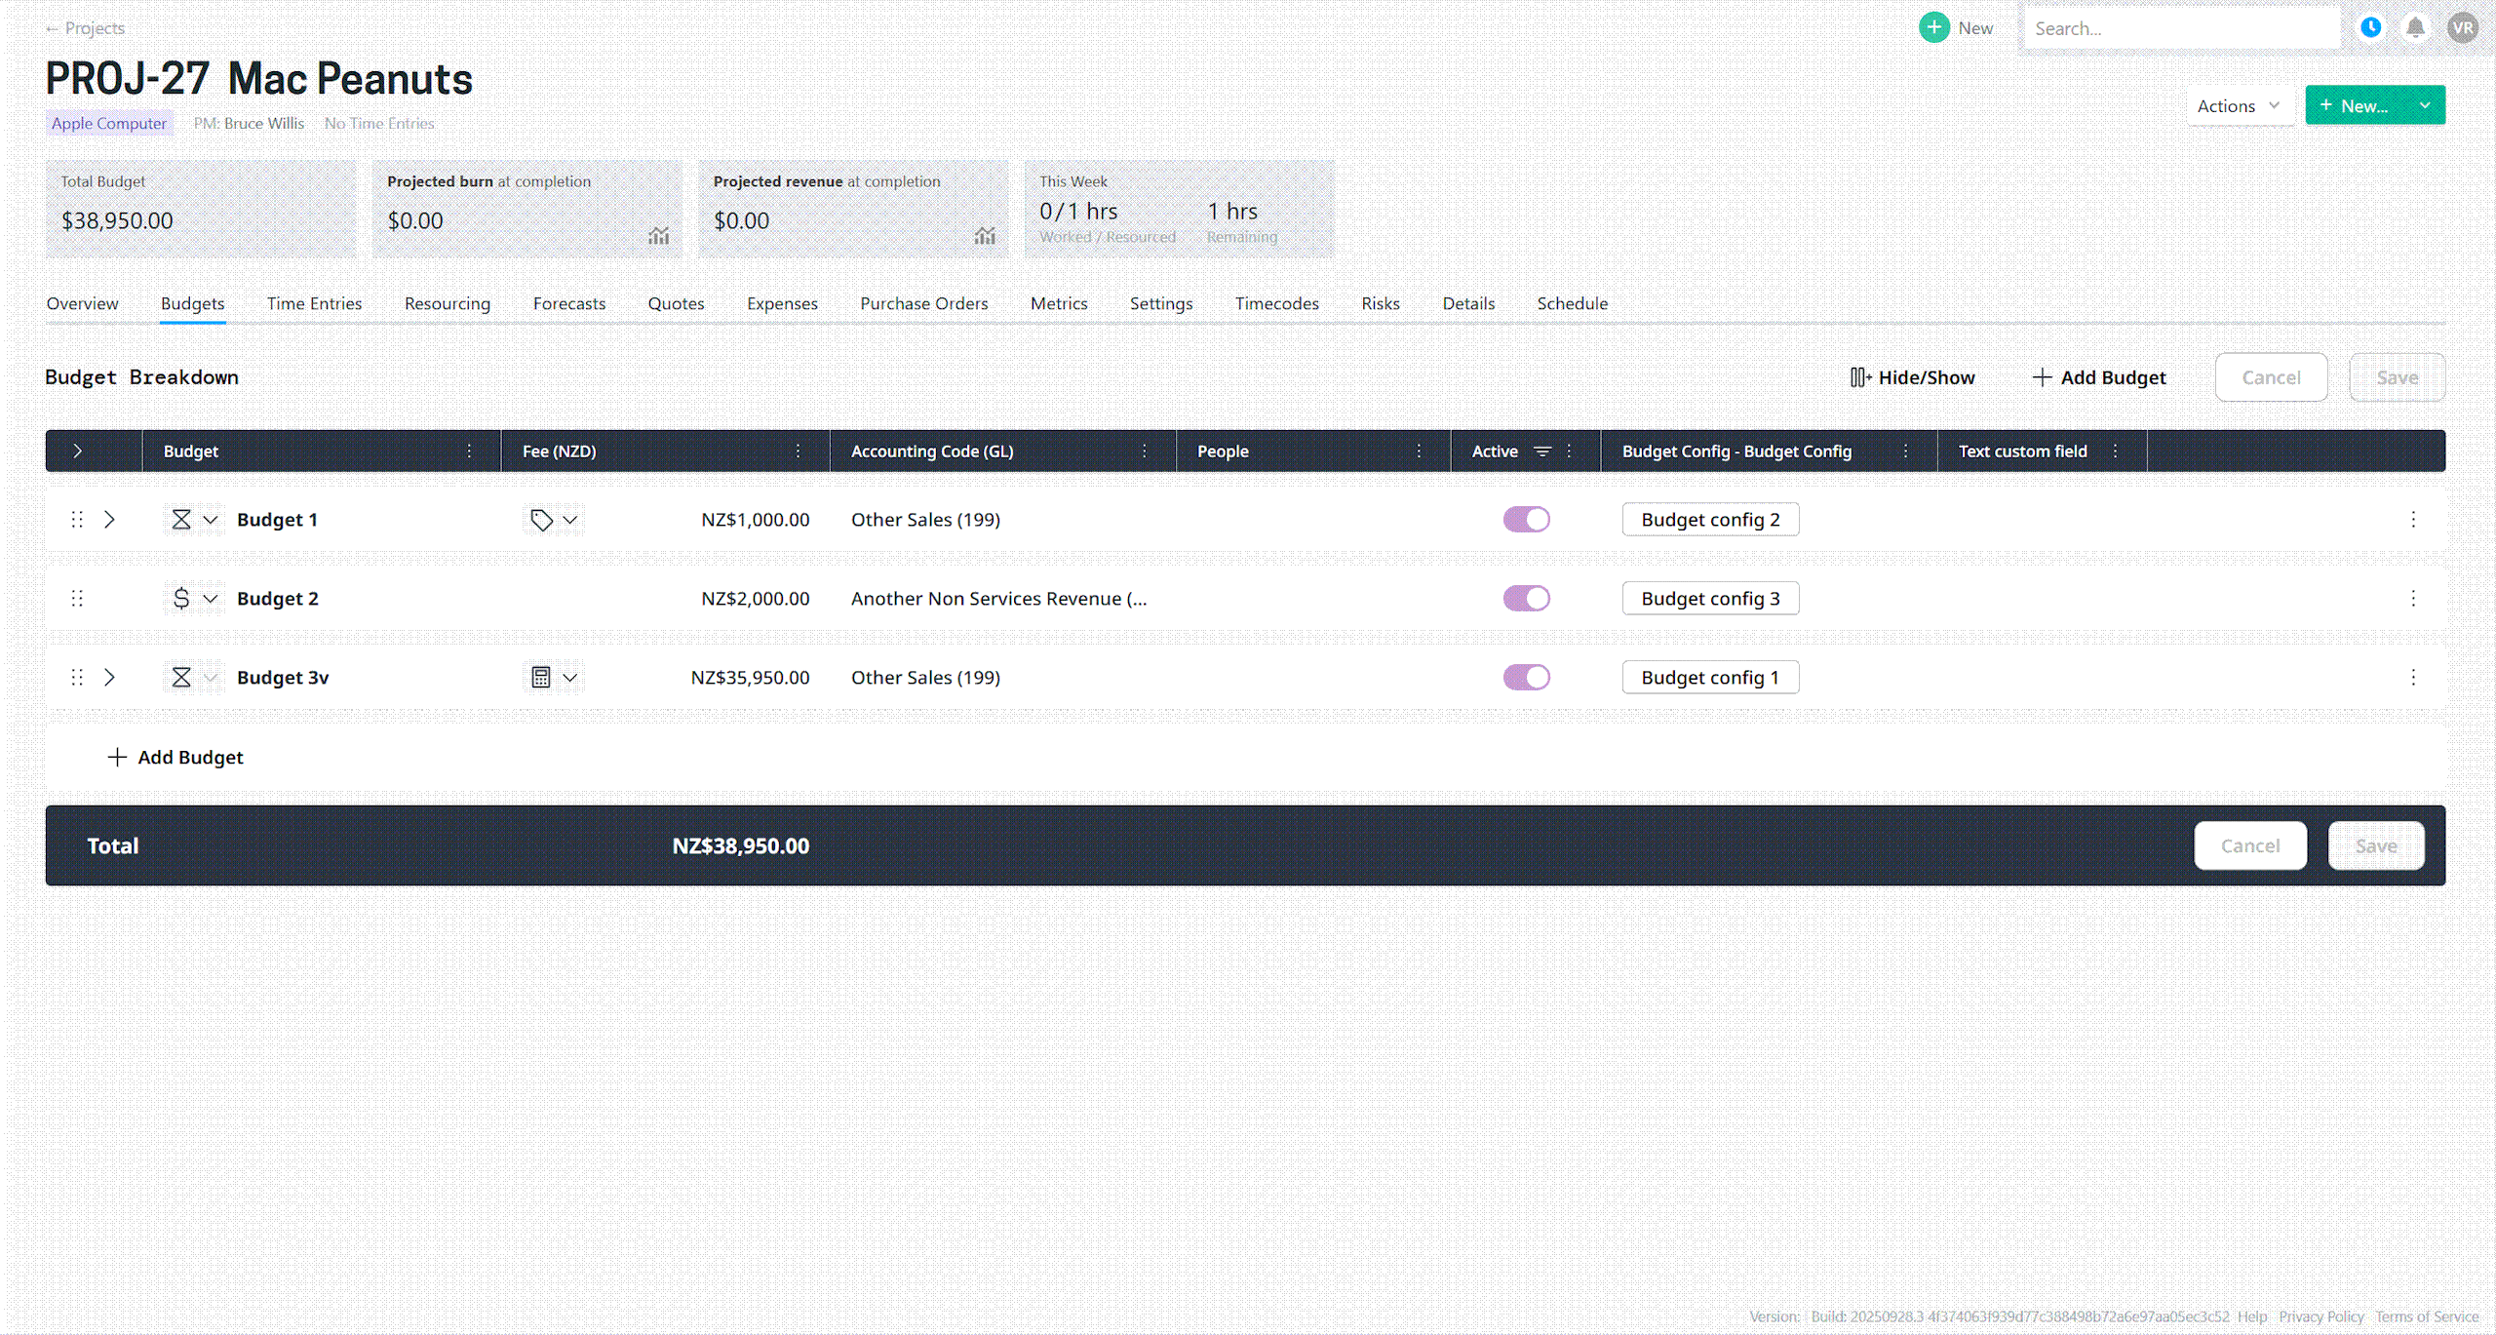Open Budget 1 tag fee type dropdown
This screenshot has height=1335, width=2496.
pyautogui.click(x=570, y=520)
